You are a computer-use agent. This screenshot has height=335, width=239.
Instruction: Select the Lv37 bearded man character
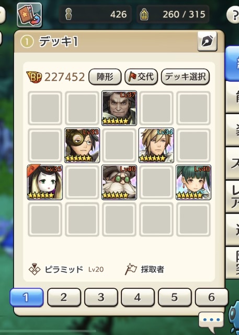point(119,108)
